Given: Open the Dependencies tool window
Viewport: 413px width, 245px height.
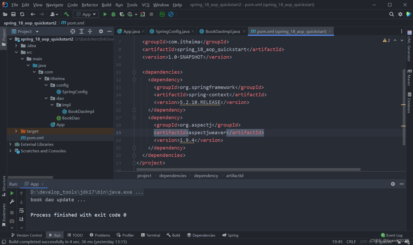Looking at the screenshot, I should point(201,235).
